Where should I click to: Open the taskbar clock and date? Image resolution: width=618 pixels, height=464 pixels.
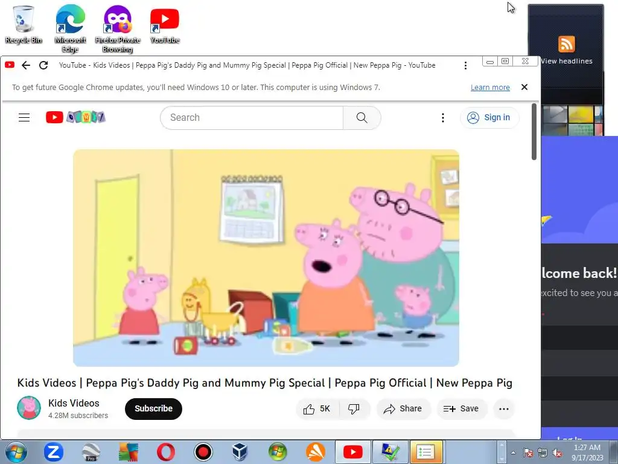point(587,452)
